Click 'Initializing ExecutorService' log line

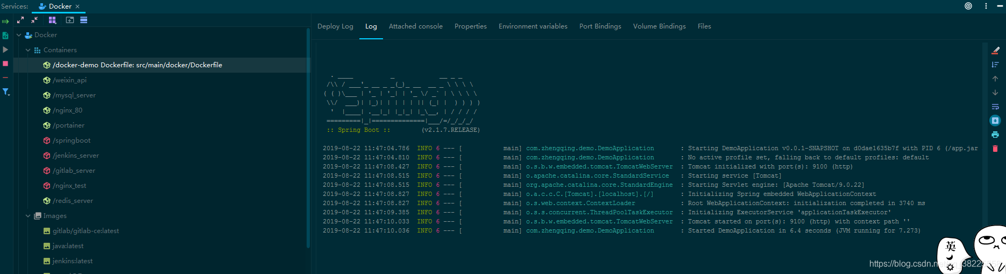[607, 213]
